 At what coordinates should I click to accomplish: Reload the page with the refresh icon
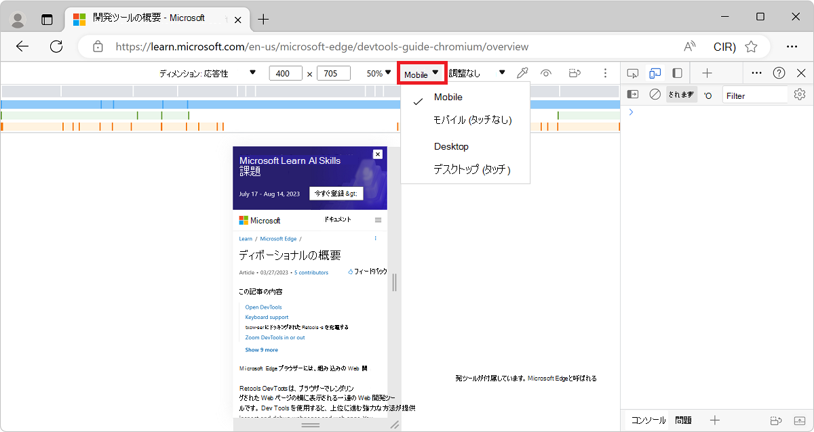coord(56,47)
